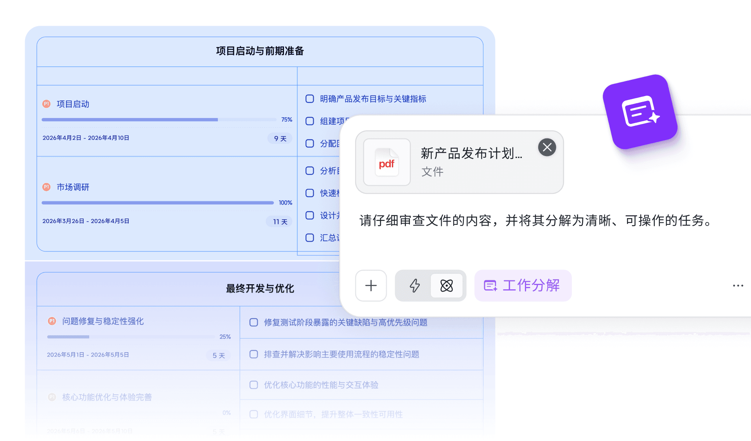
Task: Open the 项目启动 task title
Action: [73, 104]
